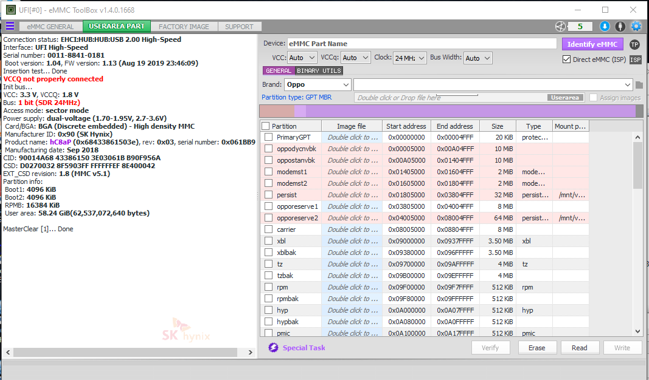Image resolution: width=649 pixels, height=380 pixels.
Task: Click the Erase button
Action: coord(537,348)
